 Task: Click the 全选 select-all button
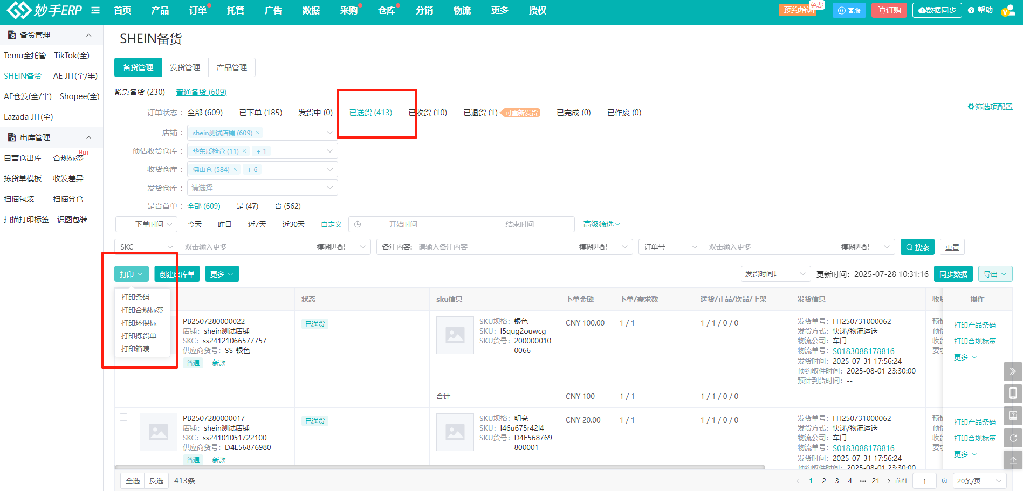[133, 481]
